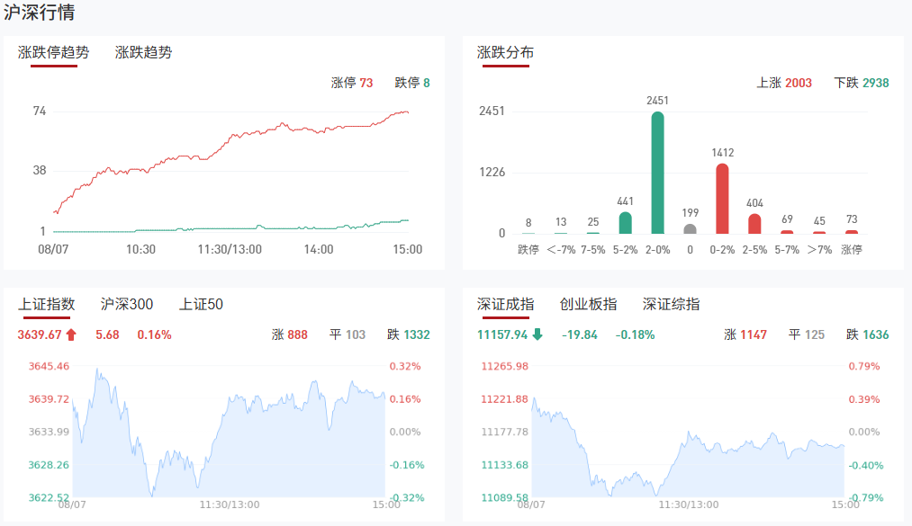Click the red 0-2% bar showing 1412

click(722, 198)
